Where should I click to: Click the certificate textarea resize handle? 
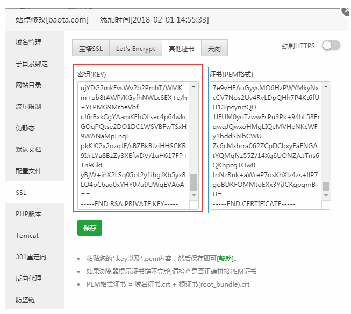(327, 206)
